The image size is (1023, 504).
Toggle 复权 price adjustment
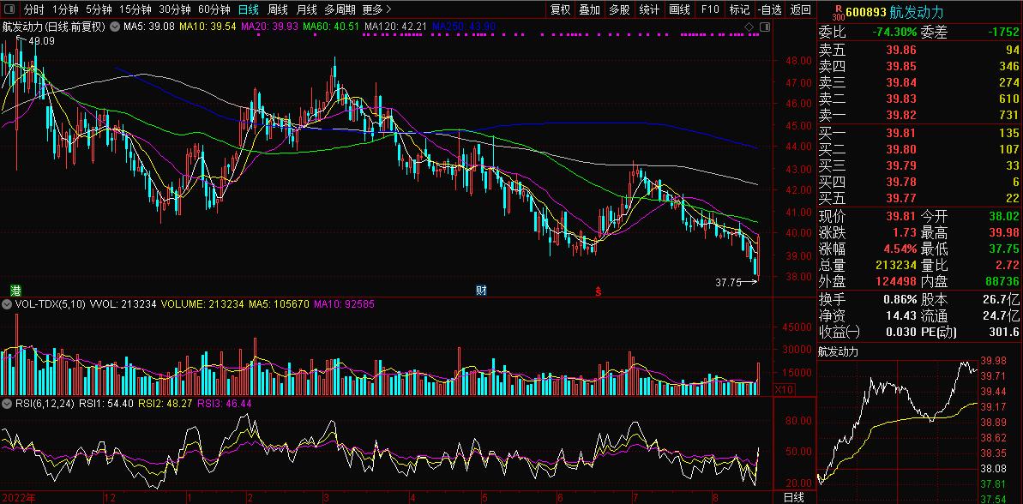point(560,9)
